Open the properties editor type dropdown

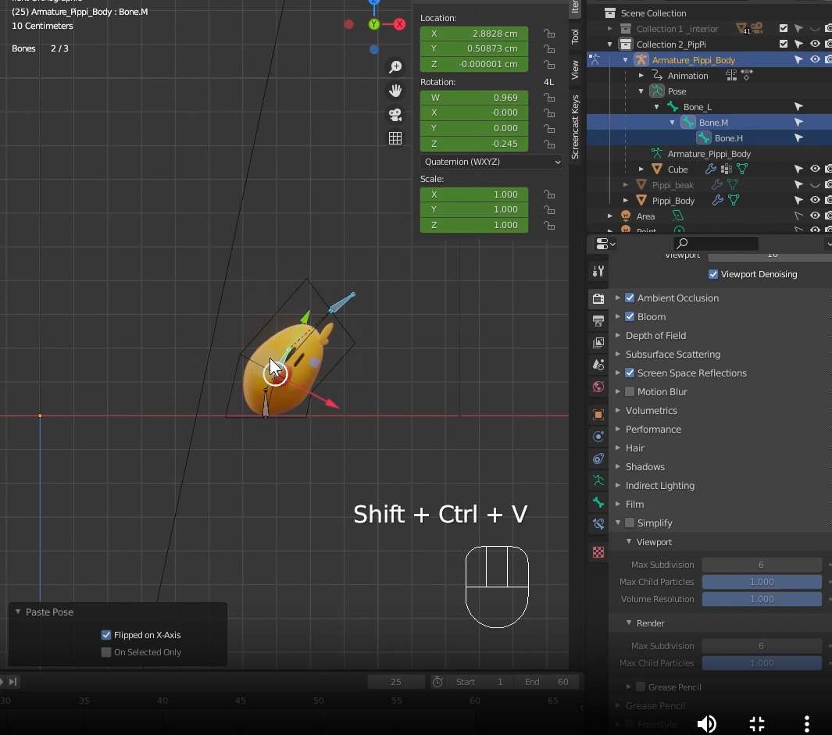tap(605, 244)
